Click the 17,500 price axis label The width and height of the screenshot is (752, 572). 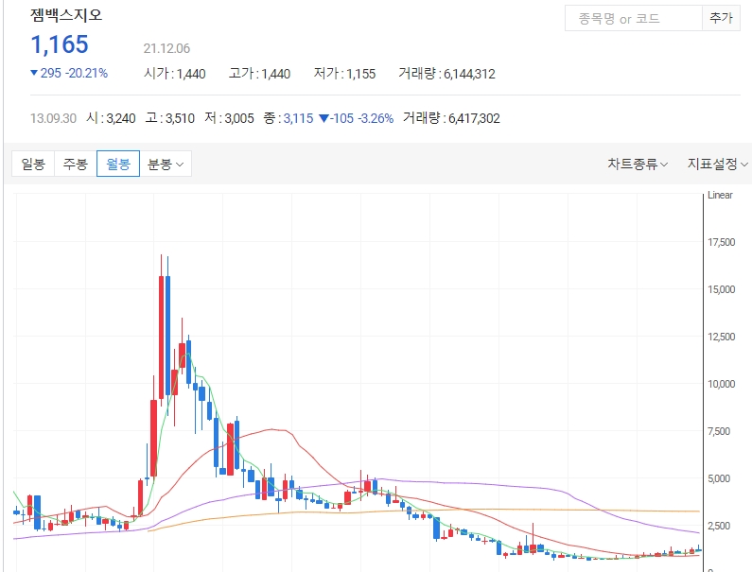pyautogui.click(x=722, y=242)
